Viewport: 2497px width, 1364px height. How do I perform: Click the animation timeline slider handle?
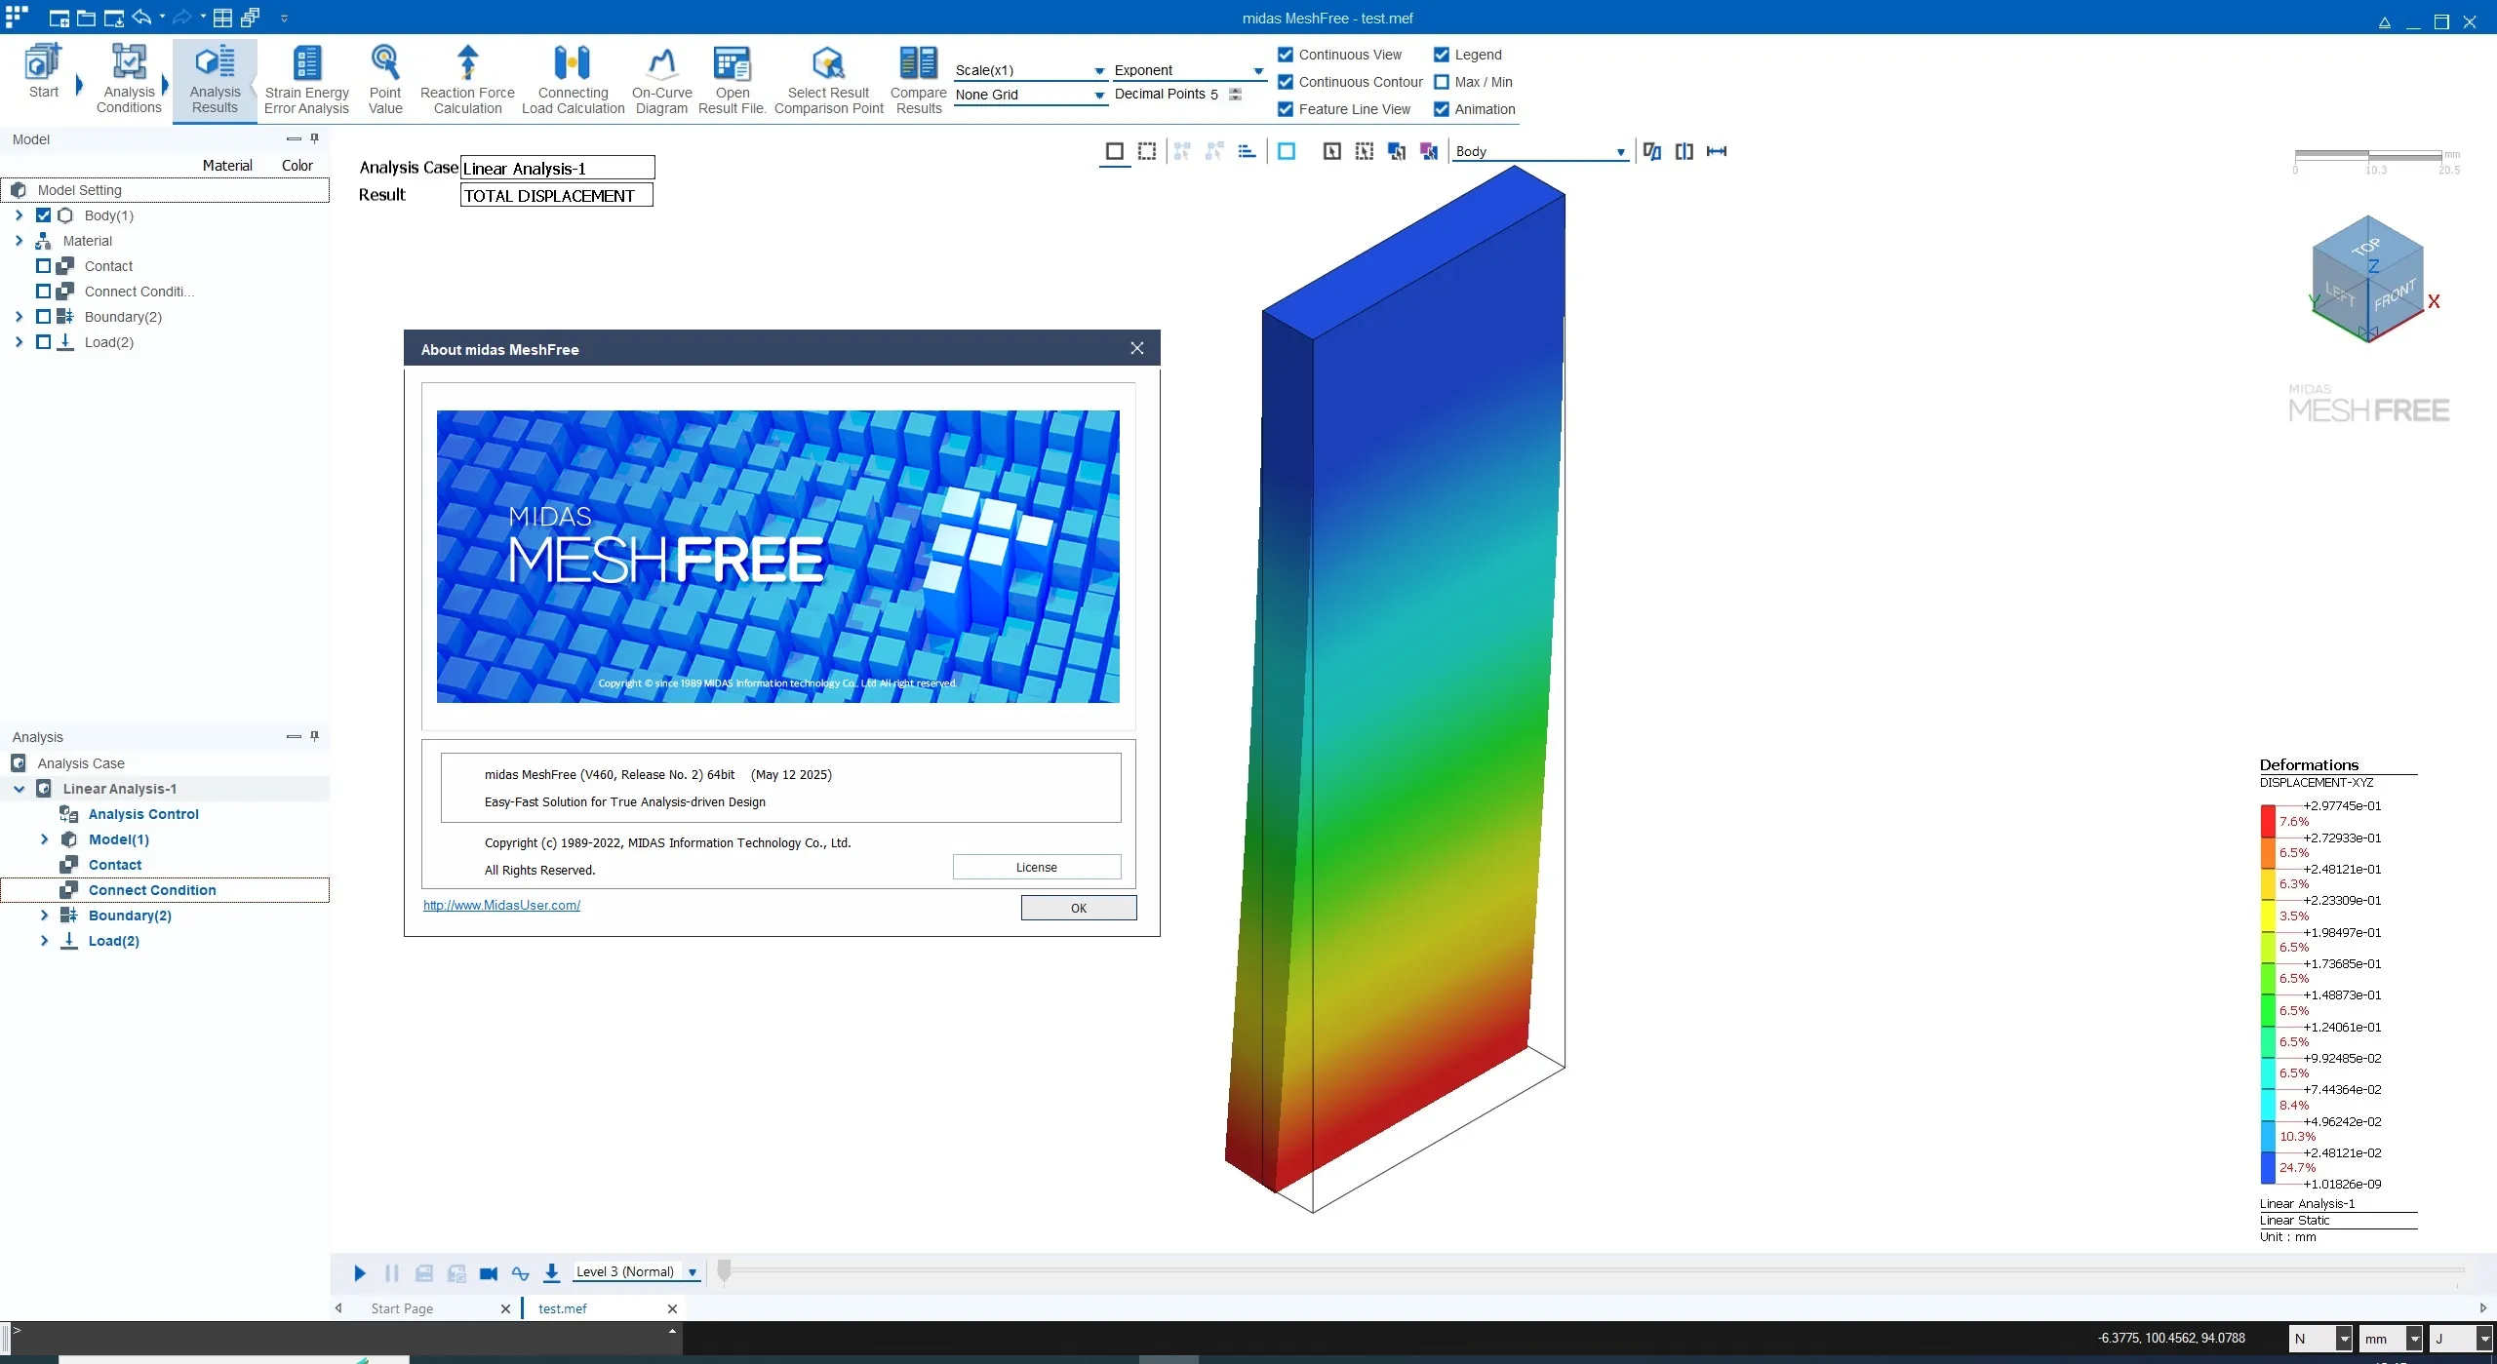click(724, 1270)
